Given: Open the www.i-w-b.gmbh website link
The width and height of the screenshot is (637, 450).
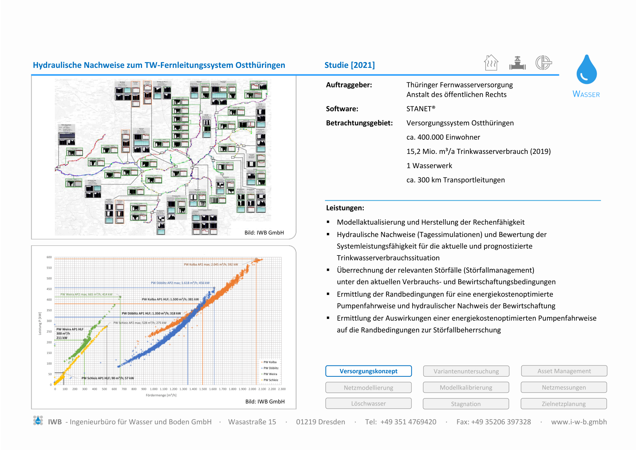Looking at the screenshot, I should tap(579, 422).
